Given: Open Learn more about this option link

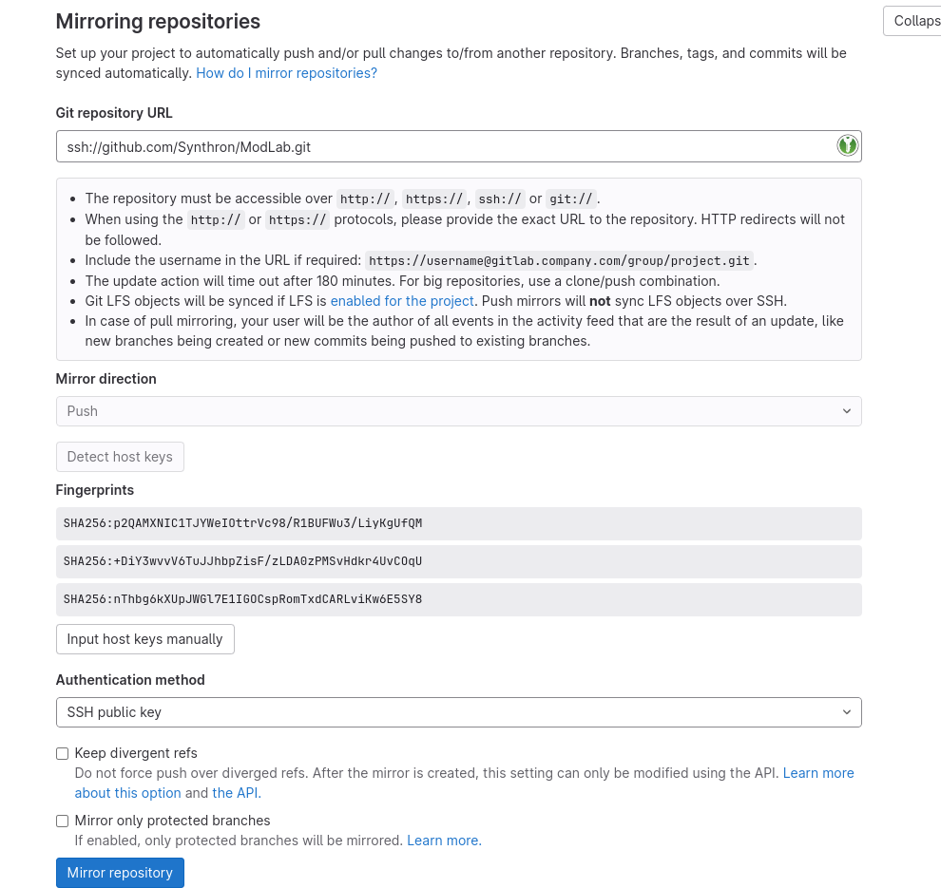Looking at the screenshot, I should [817, 773].
